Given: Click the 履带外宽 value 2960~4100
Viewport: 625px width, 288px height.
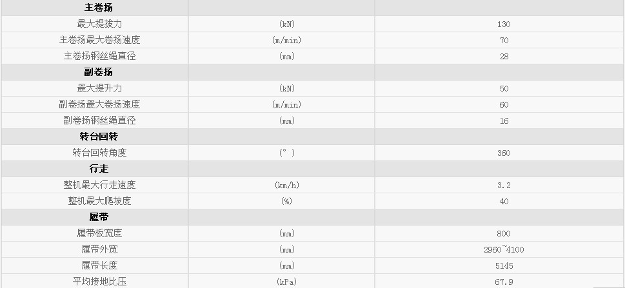Looking at the screenshot, I should [504, 249].
